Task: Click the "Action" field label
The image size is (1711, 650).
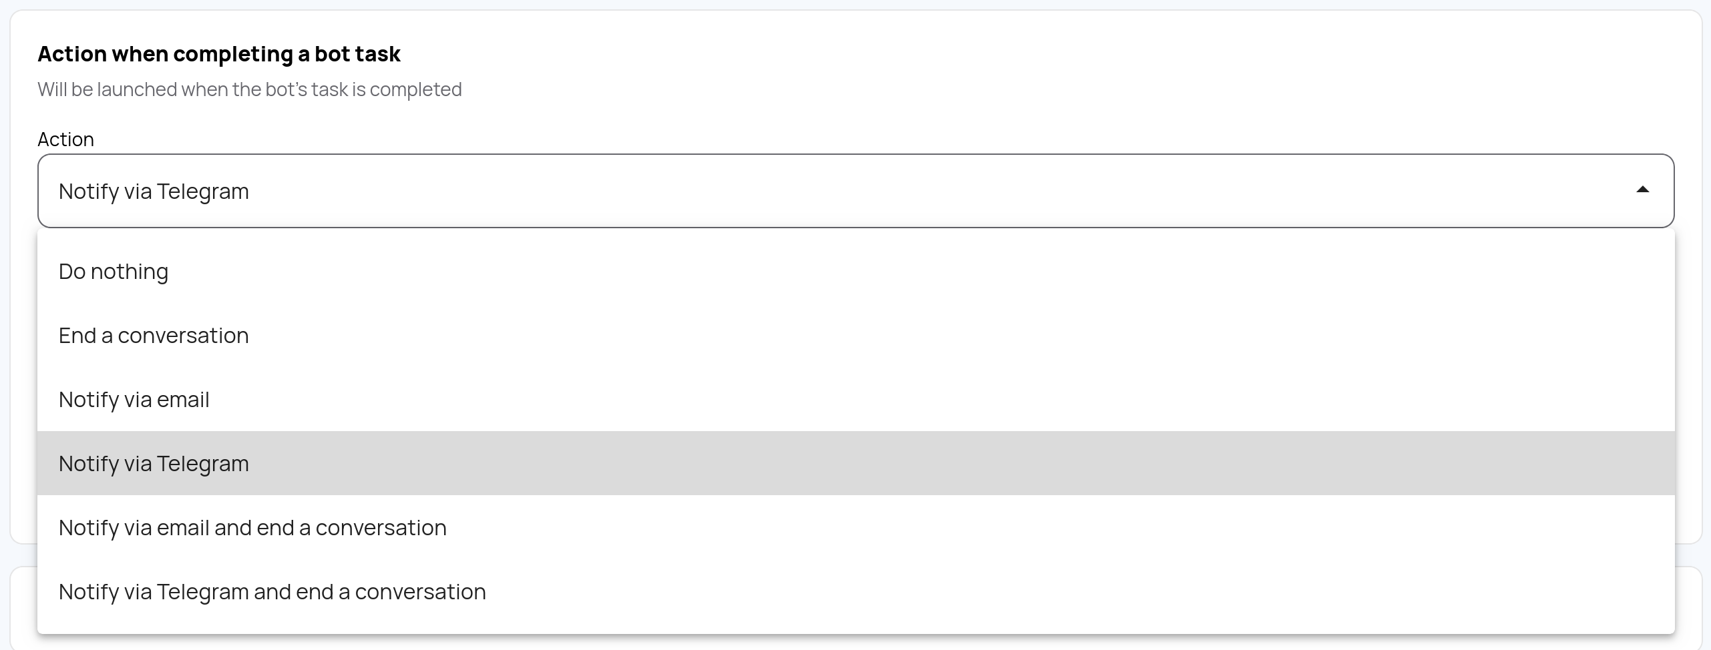Action: click(x=65, y=139)
